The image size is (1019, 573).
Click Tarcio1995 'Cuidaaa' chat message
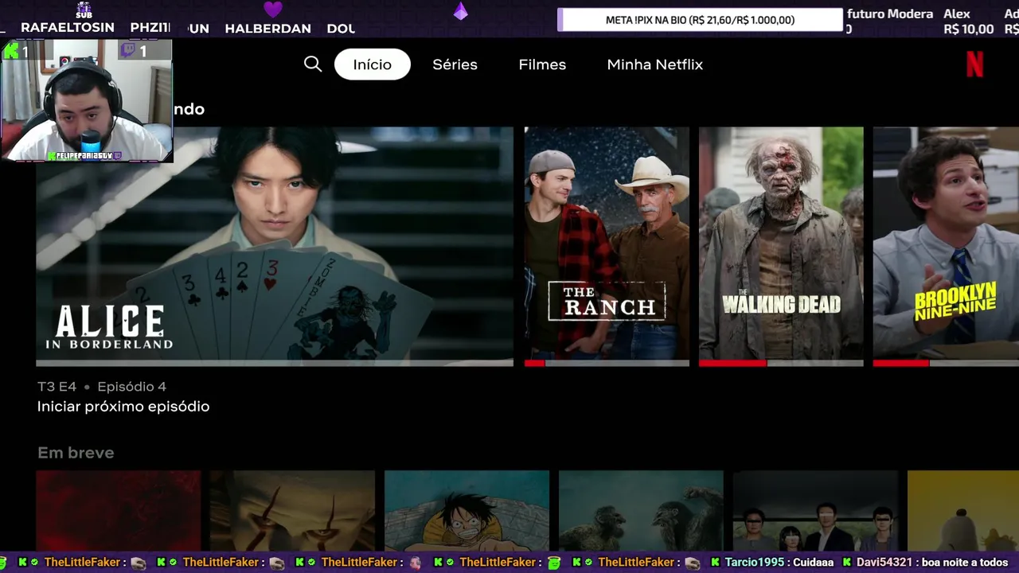click(771, 563)
